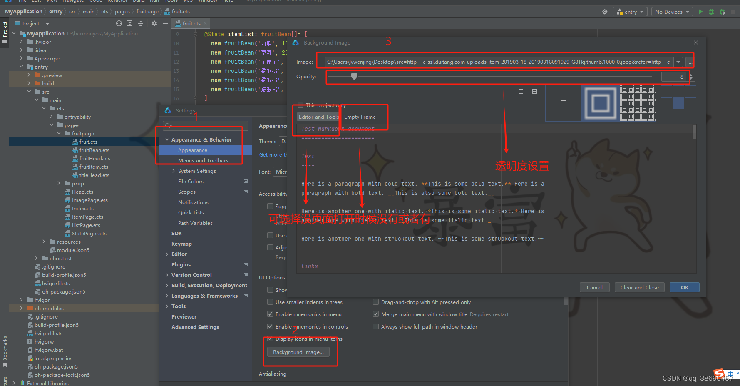This screenshot has width=740, height=386.
Task: Attach debugger to process icon
Action: point(723,12)
